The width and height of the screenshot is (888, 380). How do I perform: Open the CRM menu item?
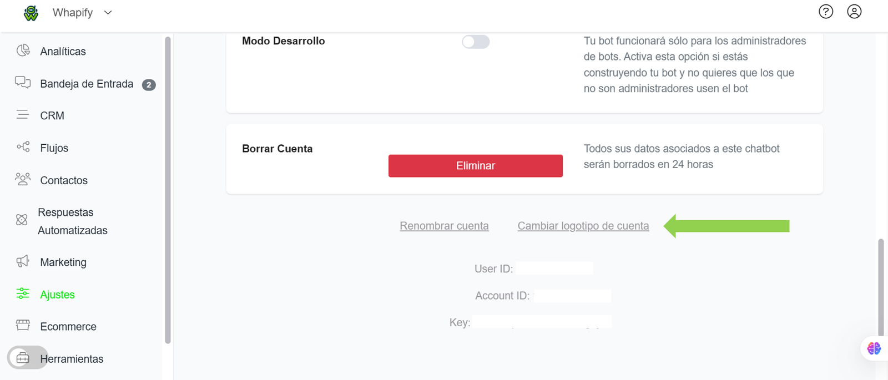coord(52,116)
